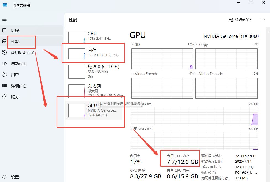
Task: Open the hamburger navigation menu icon
Action: (4, 19)
